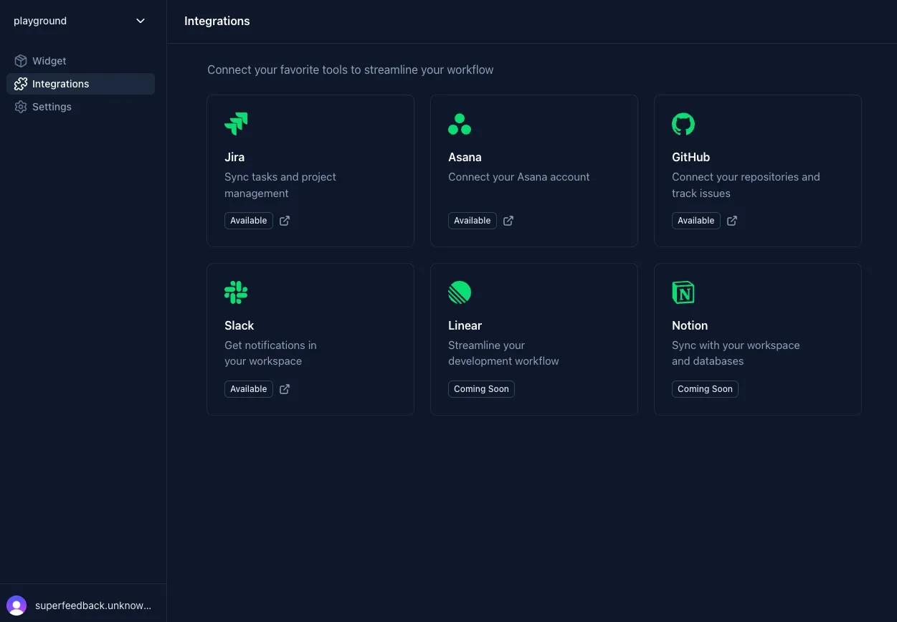Open Jira external link icon

click(x=285, y=221)
